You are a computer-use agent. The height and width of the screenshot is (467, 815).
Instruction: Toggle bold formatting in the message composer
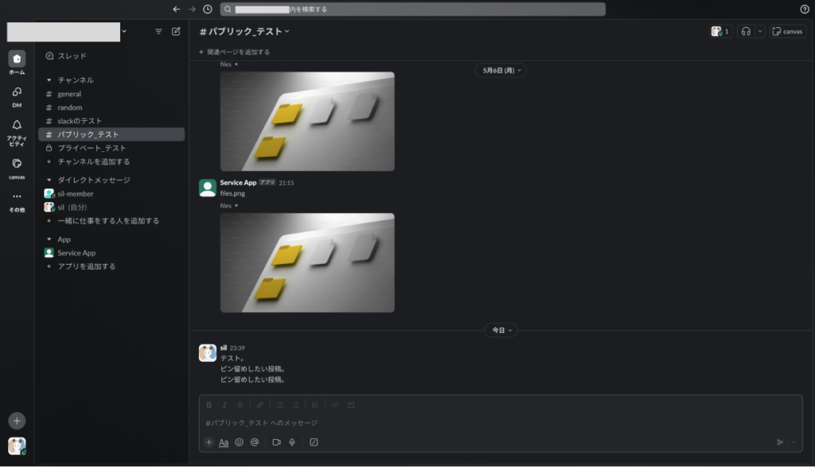pyautogui.click(x=209, y=405)
